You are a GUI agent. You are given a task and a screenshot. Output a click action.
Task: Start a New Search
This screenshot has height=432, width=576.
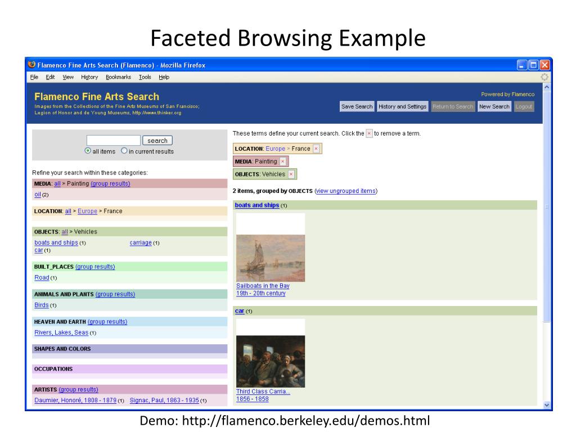[x=494, y=106]
